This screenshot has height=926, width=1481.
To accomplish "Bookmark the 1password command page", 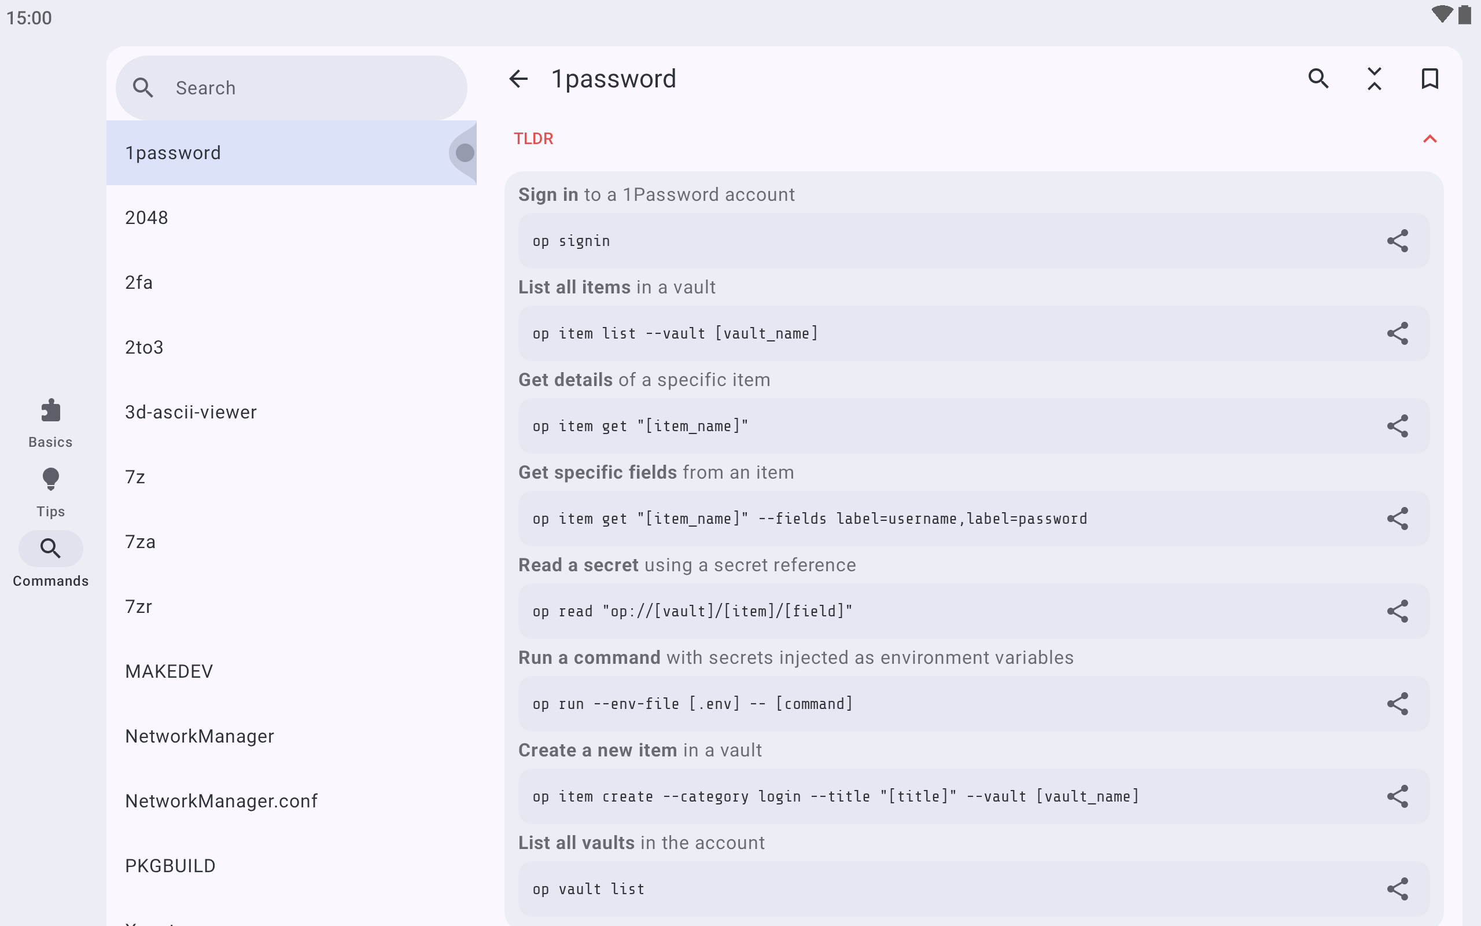I will (1430, 78).
